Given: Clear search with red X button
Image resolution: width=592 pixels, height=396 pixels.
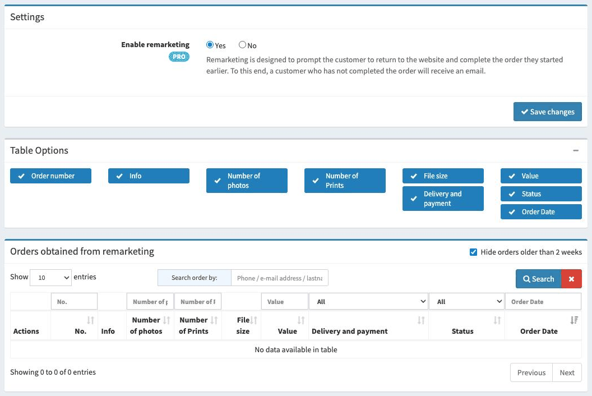Looking at the screenshot, I should point(572,279).
